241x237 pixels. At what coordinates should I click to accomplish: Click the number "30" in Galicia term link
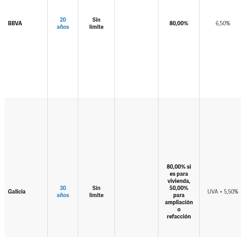coord(63,188)
